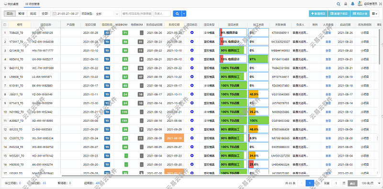
Task: Click the status play icon for T58420_T0
Action: click(x=192, y=32)
